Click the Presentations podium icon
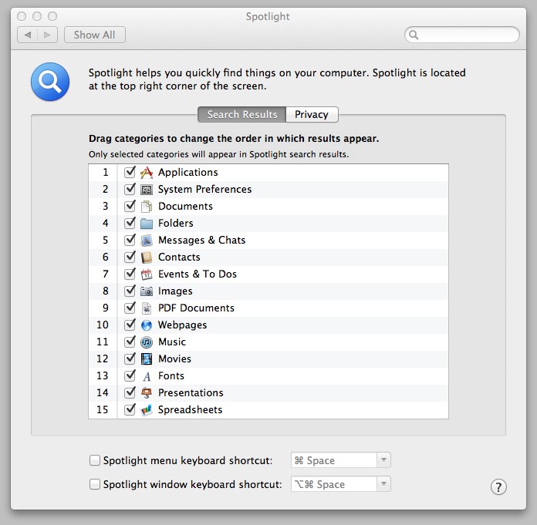 [147, 393]
